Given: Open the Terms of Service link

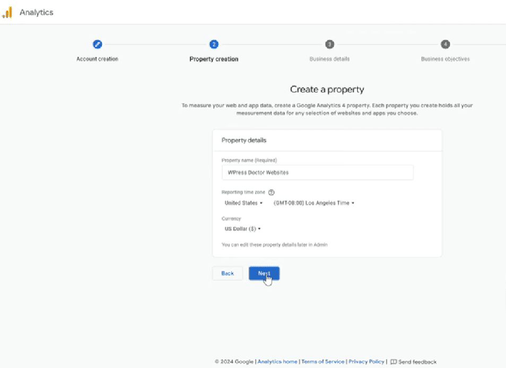Looking at the screenshot, I should [322, 362].
